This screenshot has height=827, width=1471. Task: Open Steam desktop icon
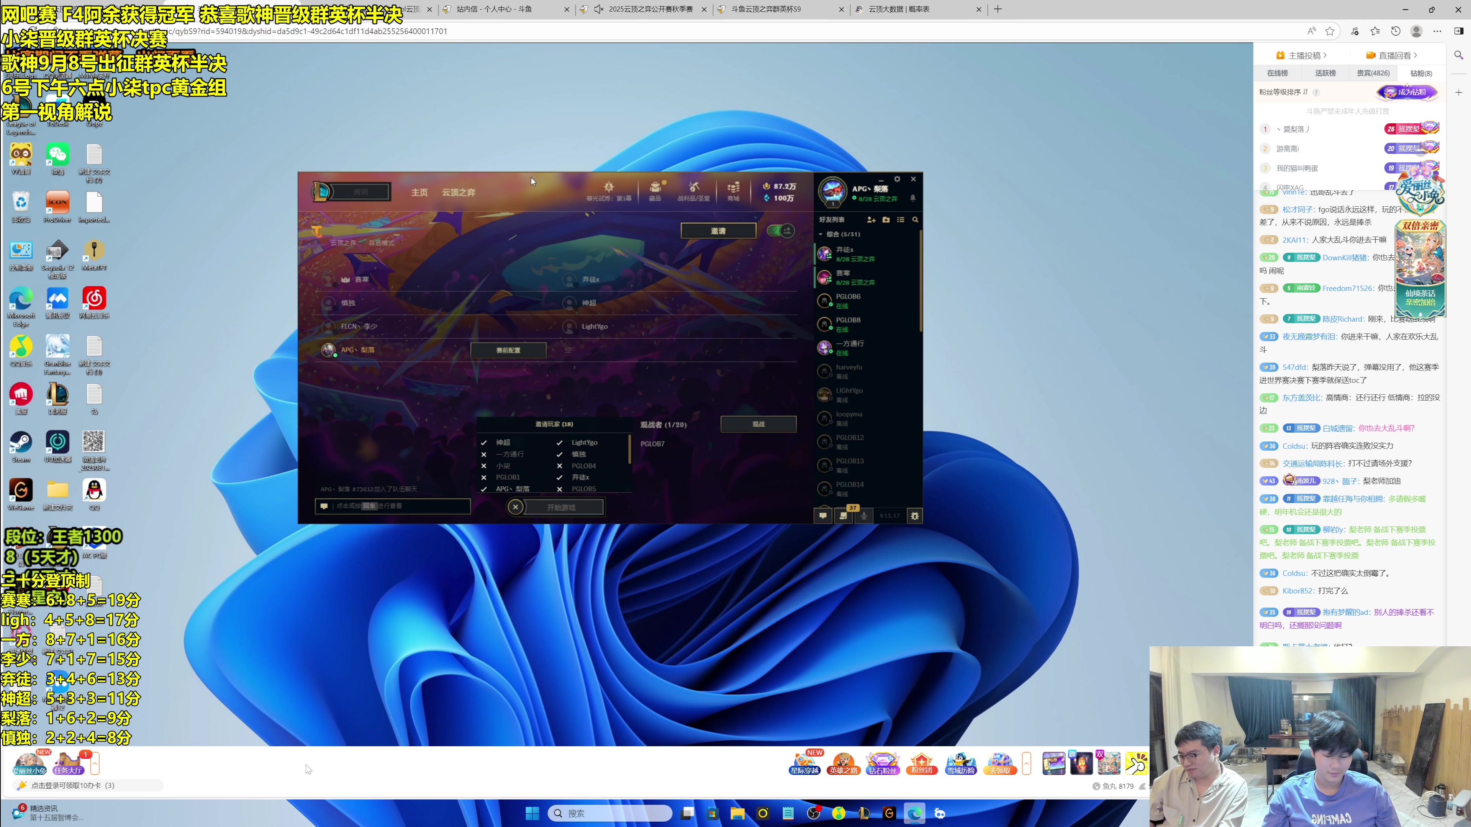[21, 446]
